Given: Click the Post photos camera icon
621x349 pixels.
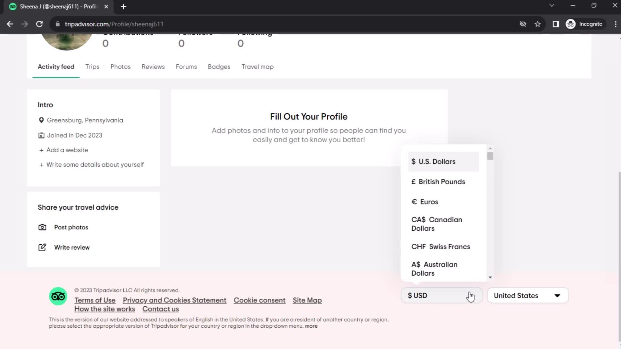Looking at the screenshot, I should 42,227.
